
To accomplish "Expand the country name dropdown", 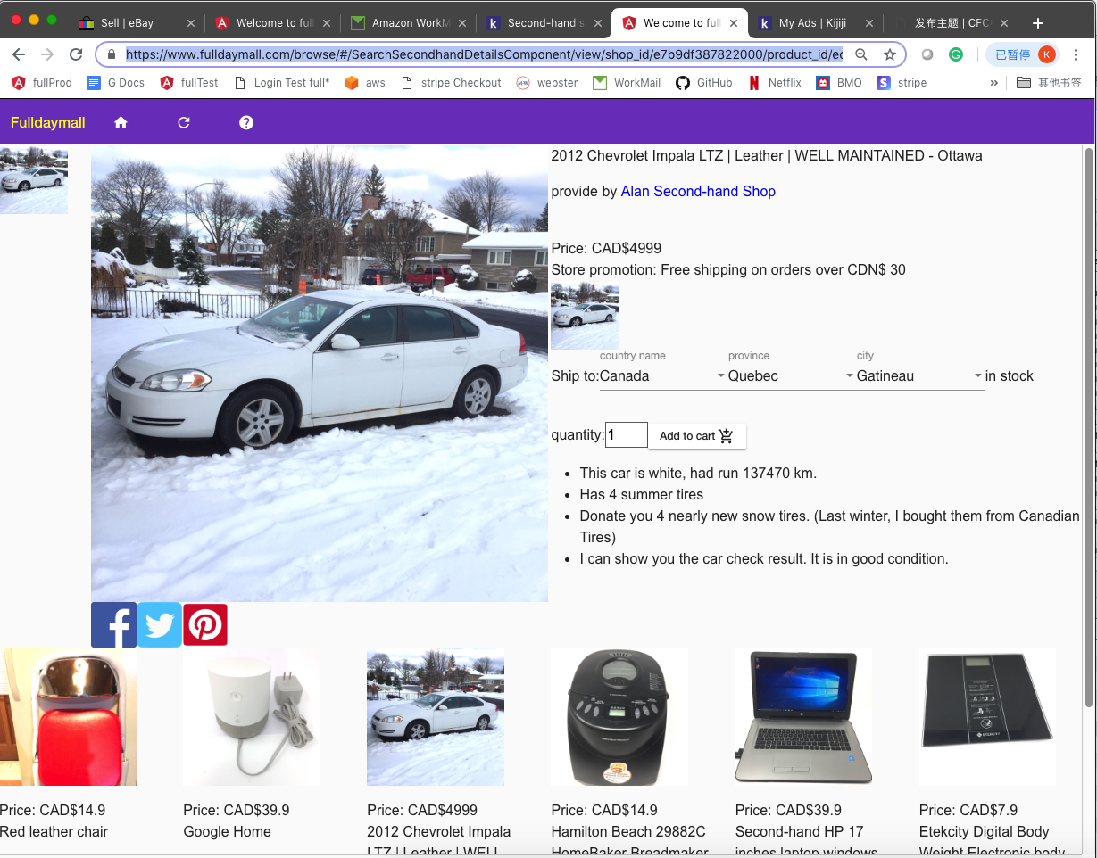I will tap(662, 376).
